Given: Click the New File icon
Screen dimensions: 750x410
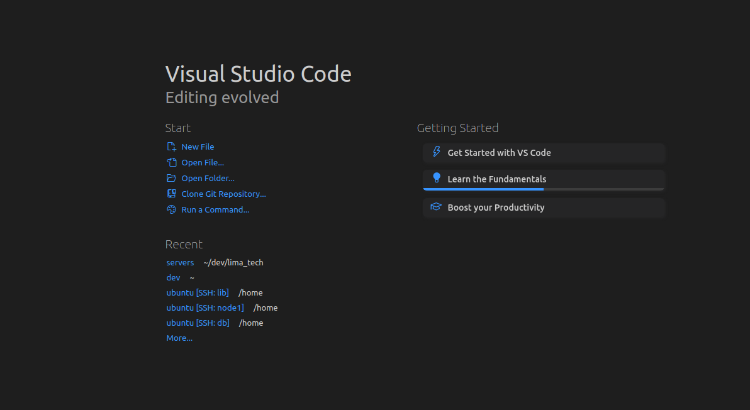Looking at the screenshot, I should (x=171, y=147).
